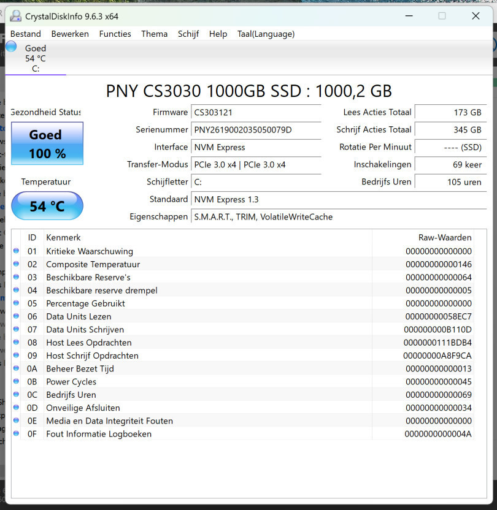The image size is (497, 510).
Task: Click the Raw-Waarden column header
Action: [423, 237]
